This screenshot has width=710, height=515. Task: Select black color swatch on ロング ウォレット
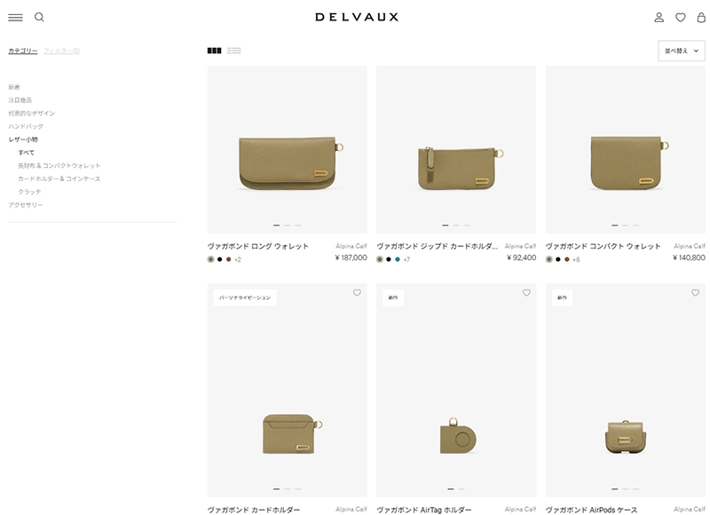pos(219,259)
